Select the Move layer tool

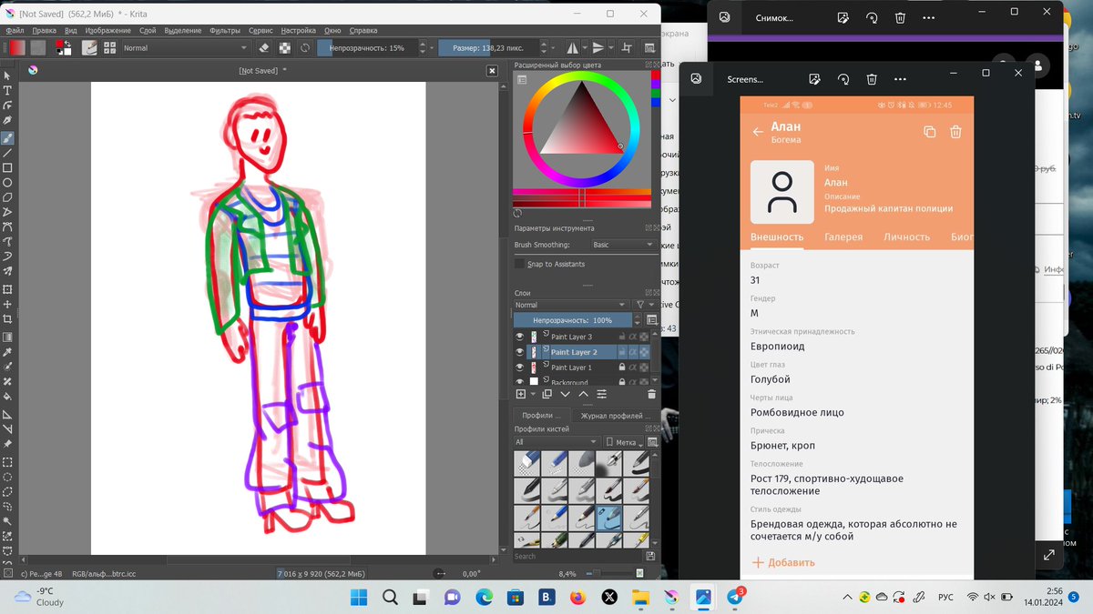(7, 305)
